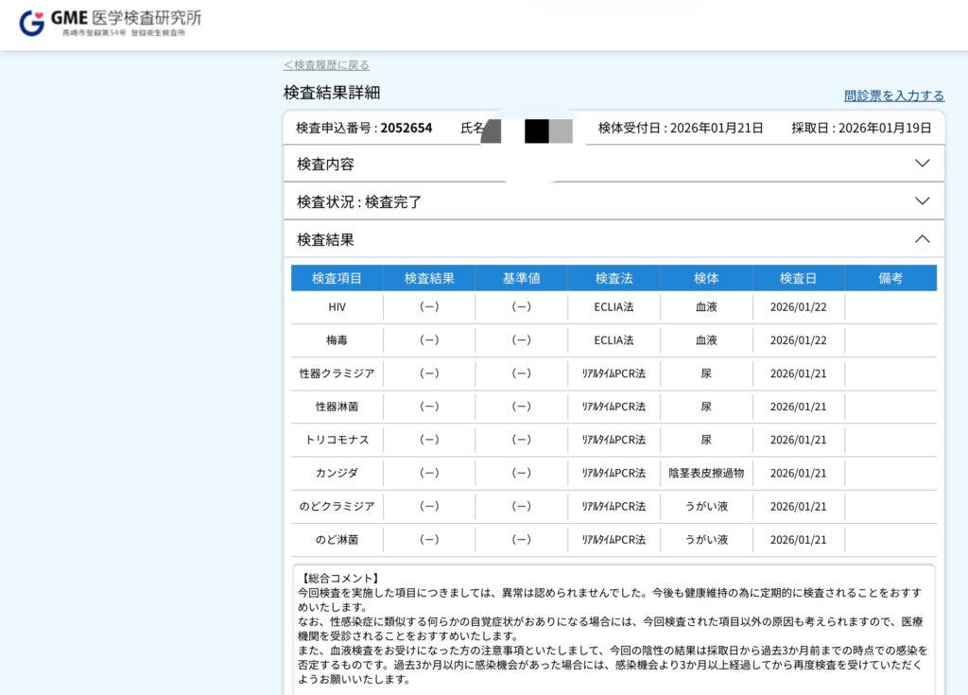Click the 検査法 column header
968x695 pixels.
pyautogui.click(x=614, y=278)
